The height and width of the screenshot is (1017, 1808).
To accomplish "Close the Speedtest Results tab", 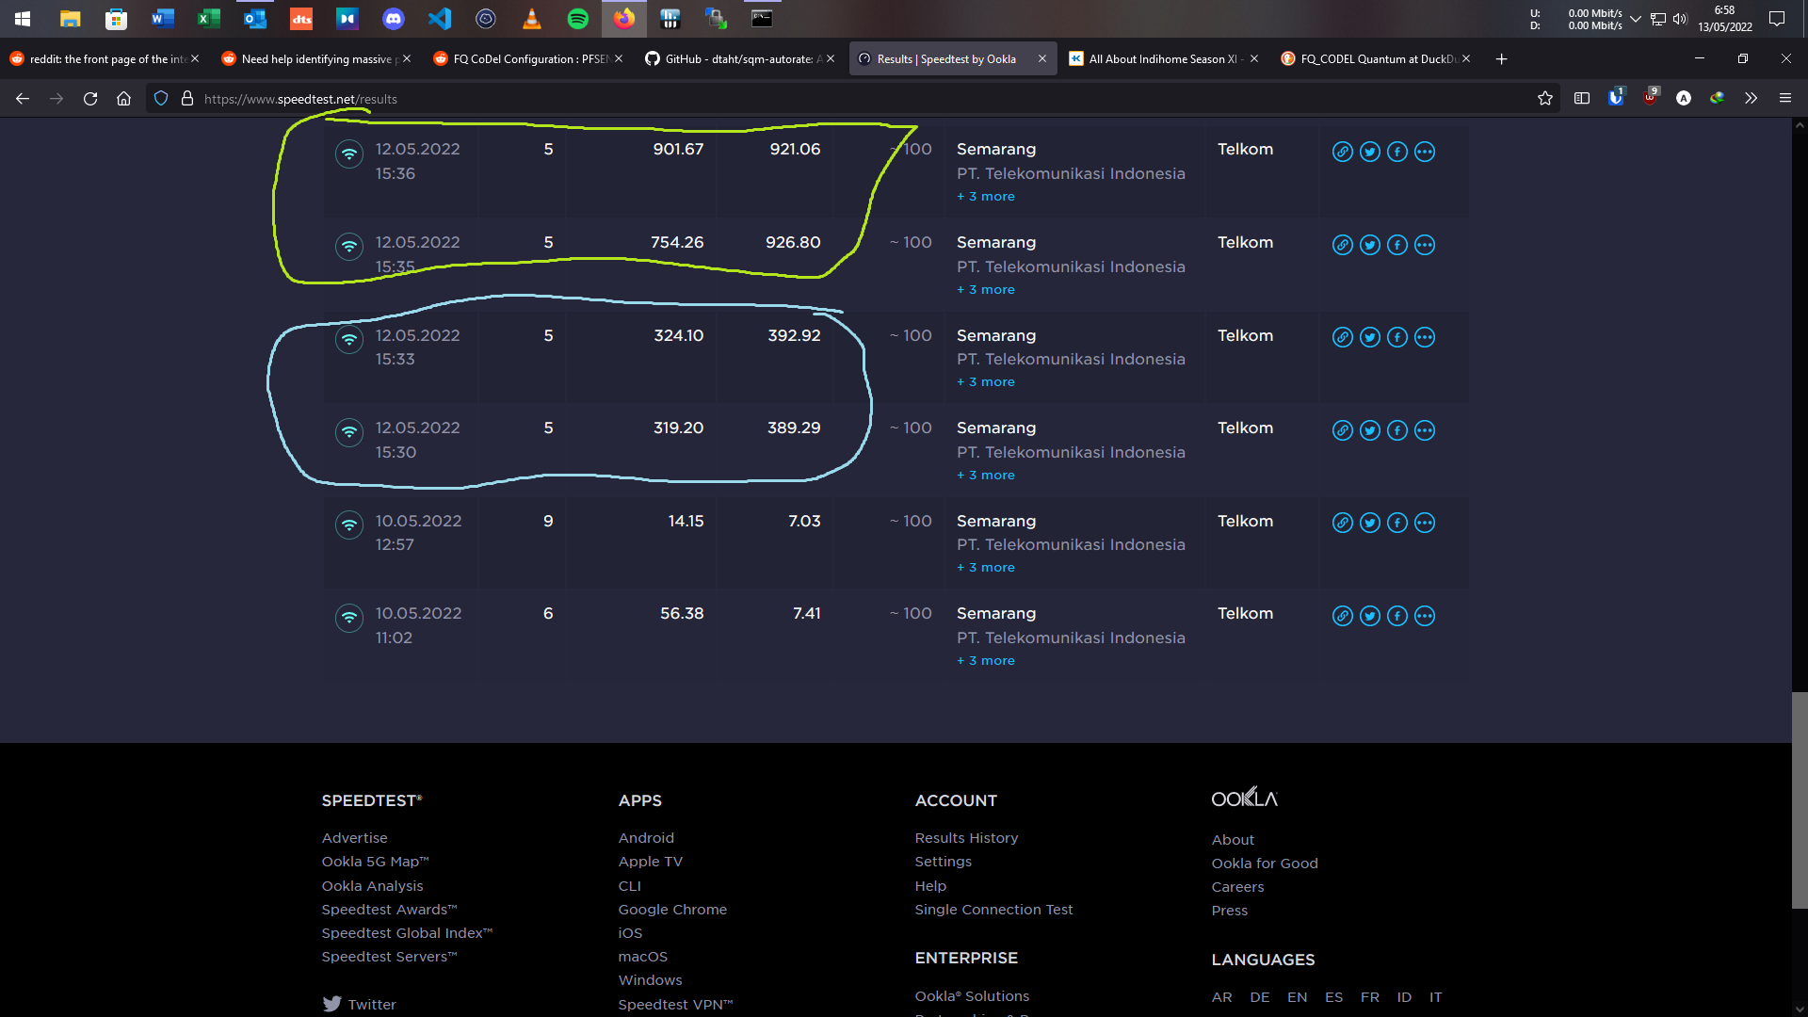I will (x=1042, y=58).
